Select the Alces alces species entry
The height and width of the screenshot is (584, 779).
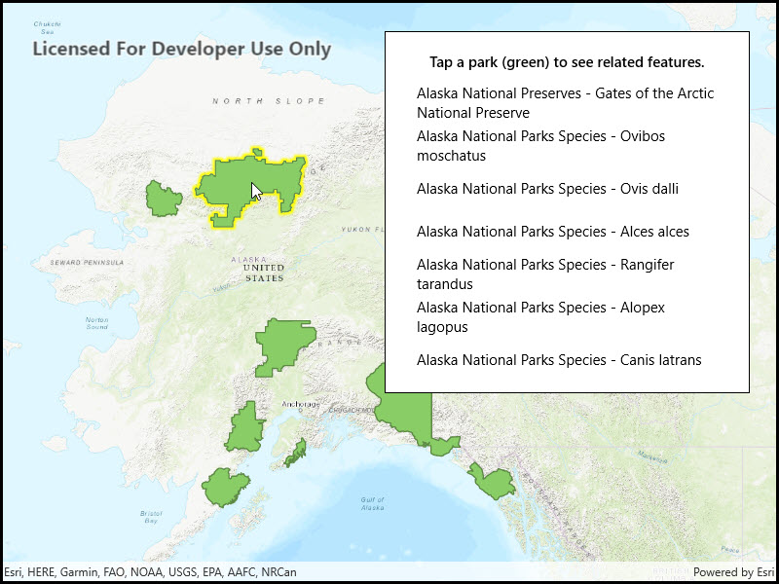pyautogui.click(x=553, y=232)
